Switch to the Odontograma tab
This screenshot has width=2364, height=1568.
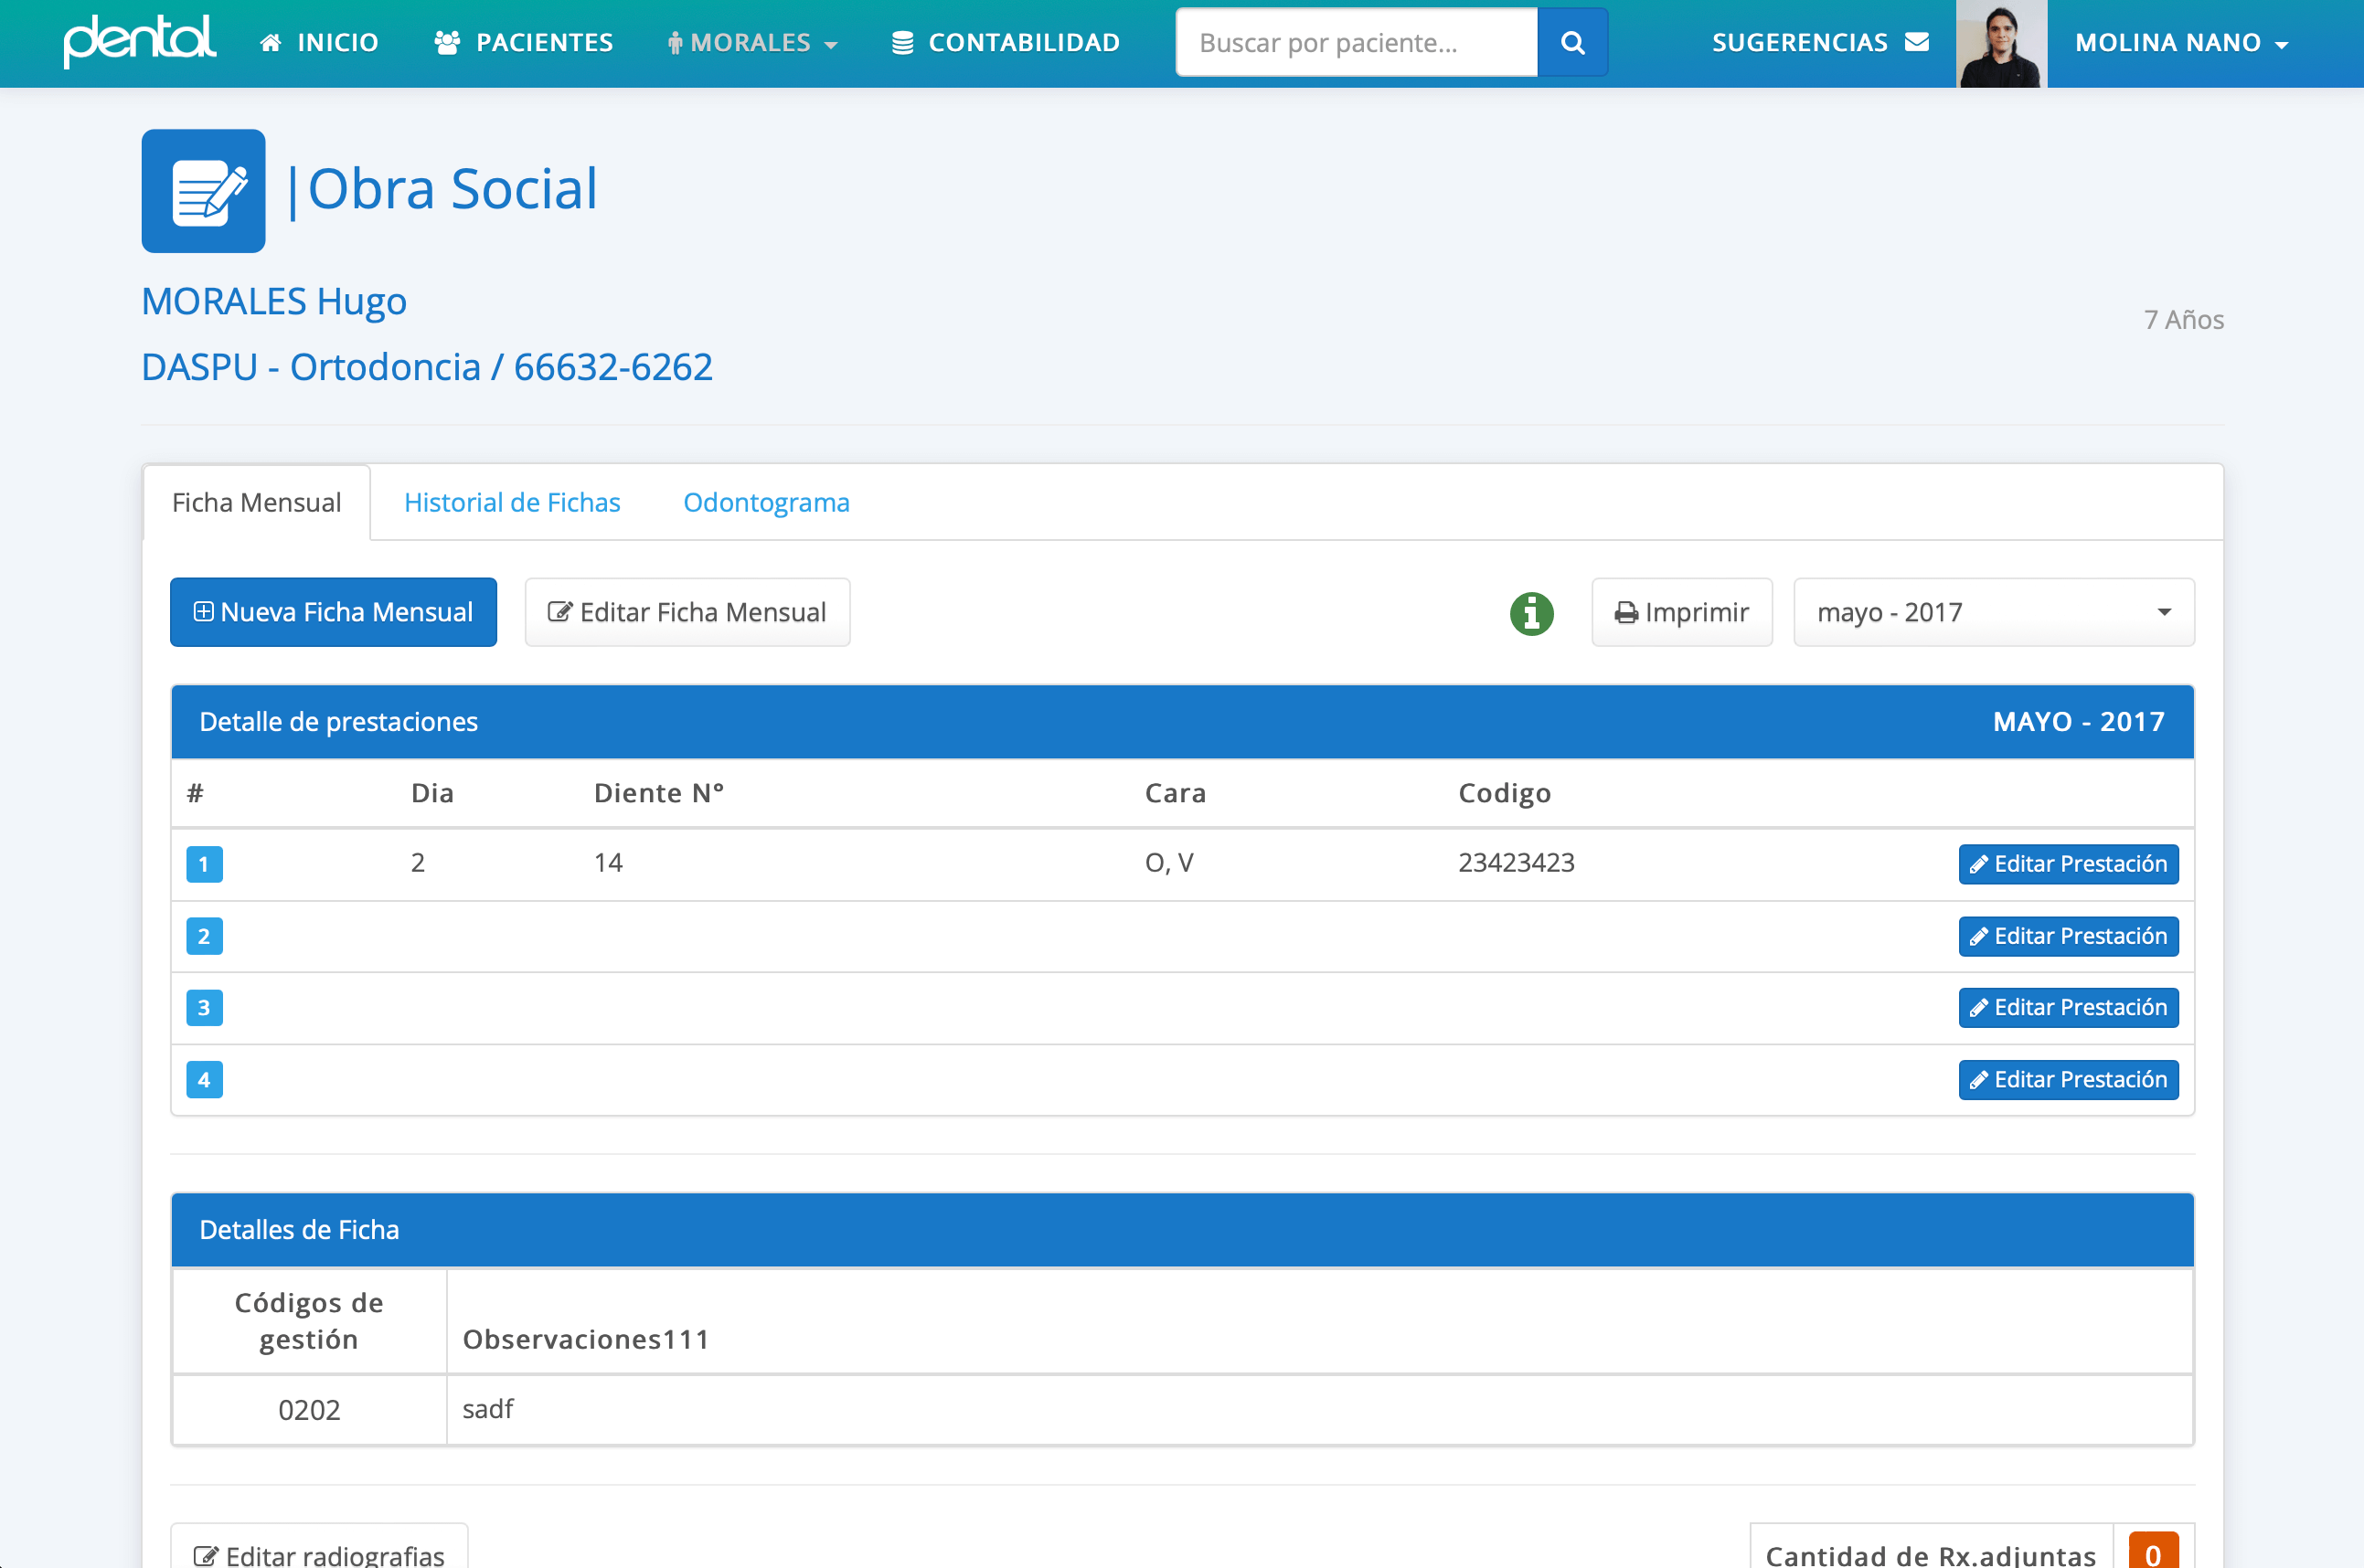coord(765,503)
